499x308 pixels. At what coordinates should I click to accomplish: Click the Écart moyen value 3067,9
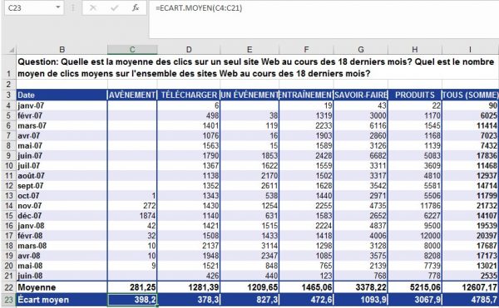415,300
